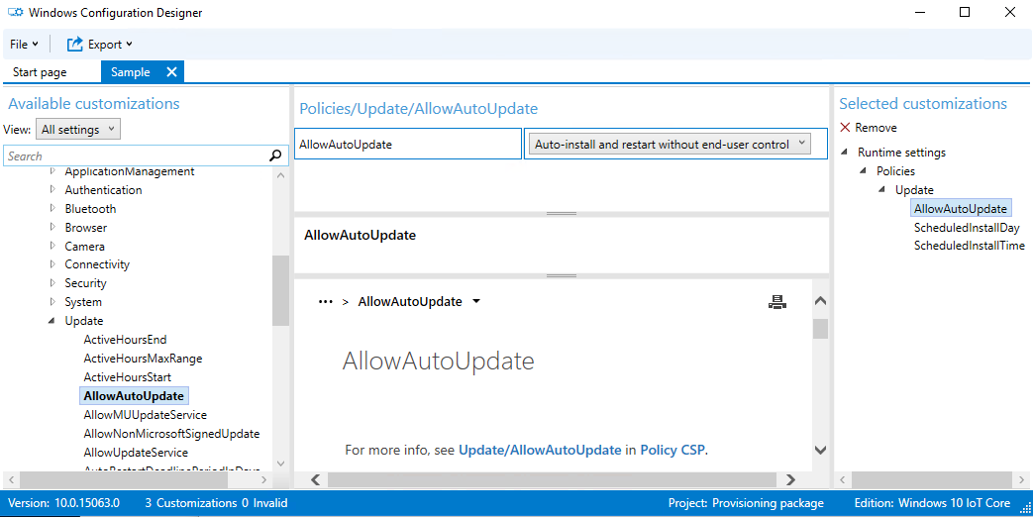Image resolution: width=1033 pixels, height=517 pixels.
Task: Click the tree list scroll up arrow
Action: coord(280,176)
